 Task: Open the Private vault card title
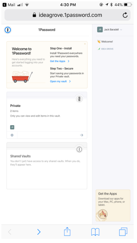click(x=15, y=106)
